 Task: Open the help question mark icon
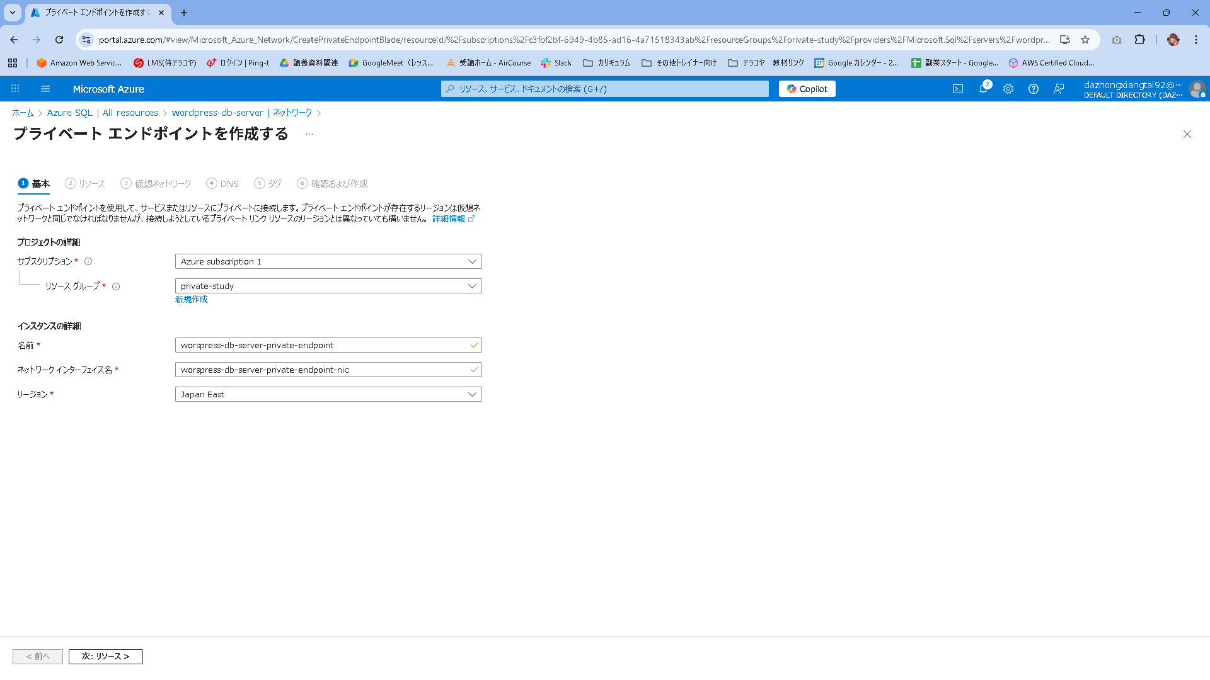(x=1034, y=89)
